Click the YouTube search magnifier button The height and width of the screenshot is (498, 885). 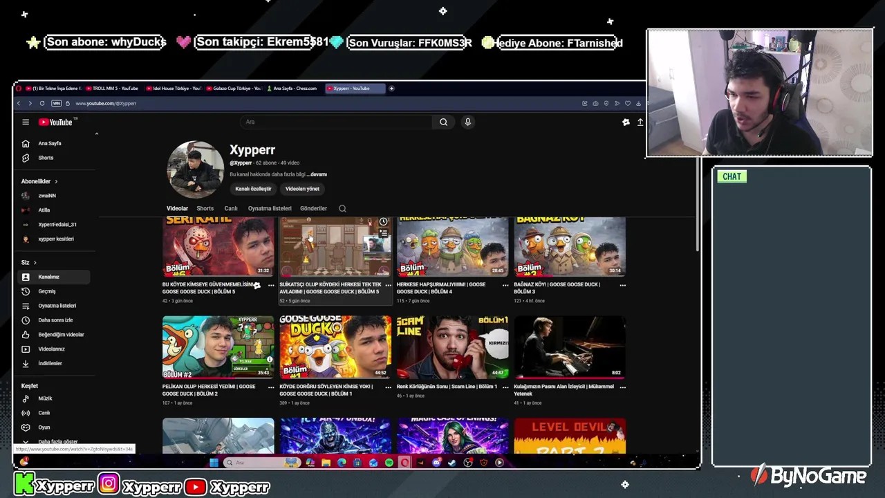(x=443, y=122)
